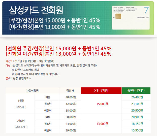Click the banner title "삼성카드 전회원"
Viewport: 158px width, 136px height.
point(36,10)
